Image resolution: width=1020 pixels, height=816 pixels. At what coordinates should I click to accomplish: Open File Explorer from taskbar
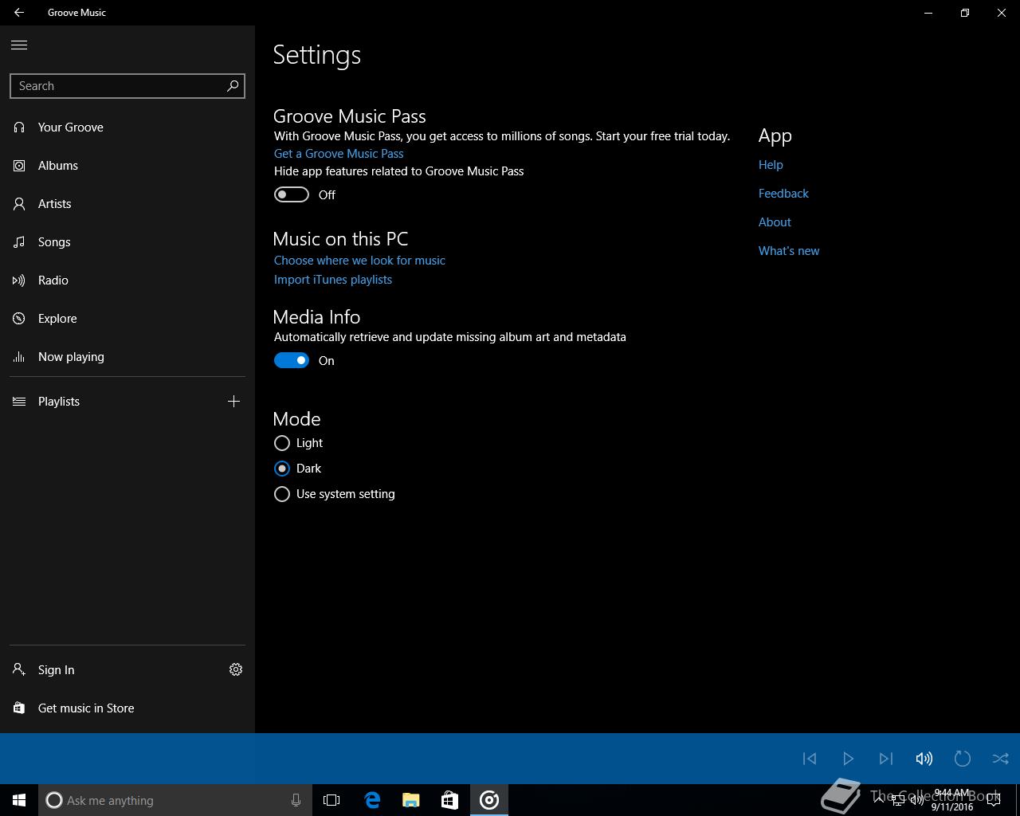[x=411, y=800]
